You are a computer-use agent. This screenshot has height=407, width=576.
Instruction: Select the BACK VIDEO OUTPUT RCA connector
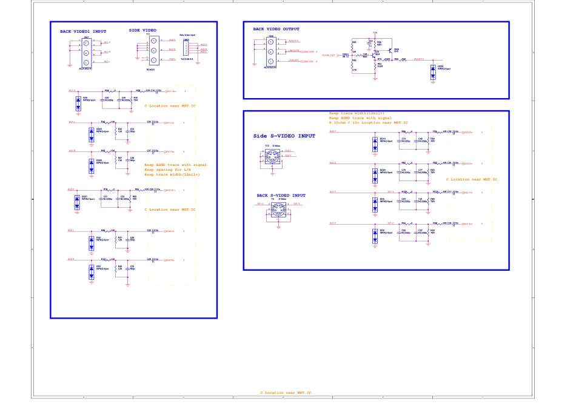click(270, 51)
